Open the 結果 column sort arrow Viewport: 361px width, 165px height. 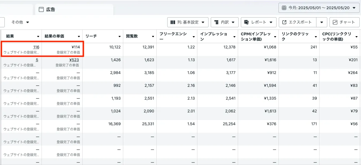coord(38,36)
